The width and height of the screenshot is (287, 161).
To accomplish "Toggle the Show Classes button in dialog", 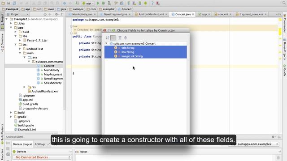I will (113, 38).
